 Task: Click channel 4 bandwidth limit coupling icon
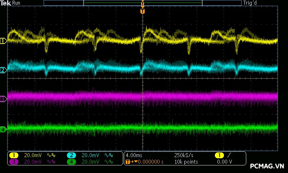(x=108, y=162)
